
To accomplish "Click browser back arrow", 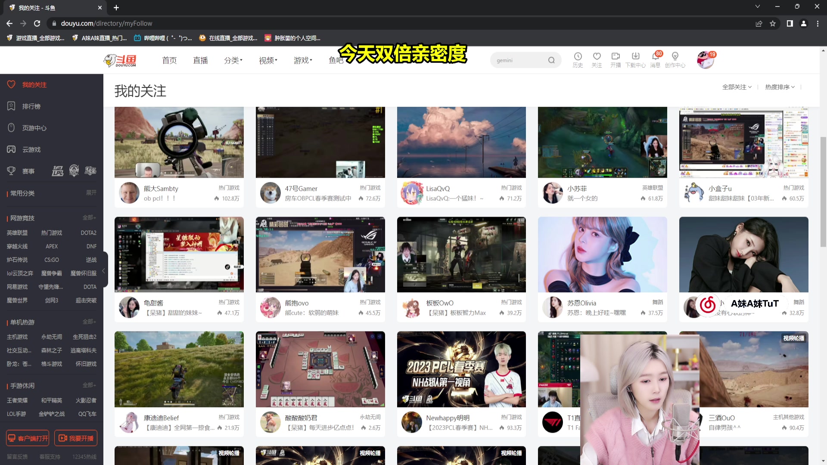I will click(x=9, y=23).
